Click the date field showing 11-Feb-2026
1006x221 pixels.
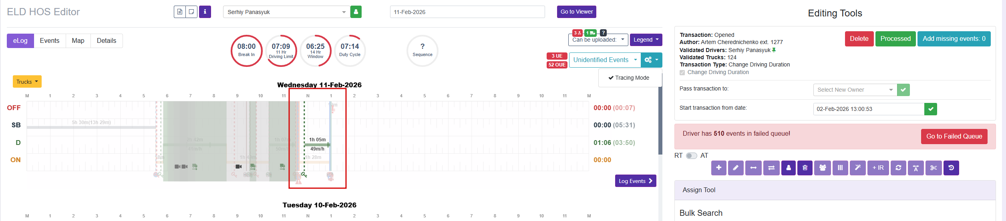(467, 12)
